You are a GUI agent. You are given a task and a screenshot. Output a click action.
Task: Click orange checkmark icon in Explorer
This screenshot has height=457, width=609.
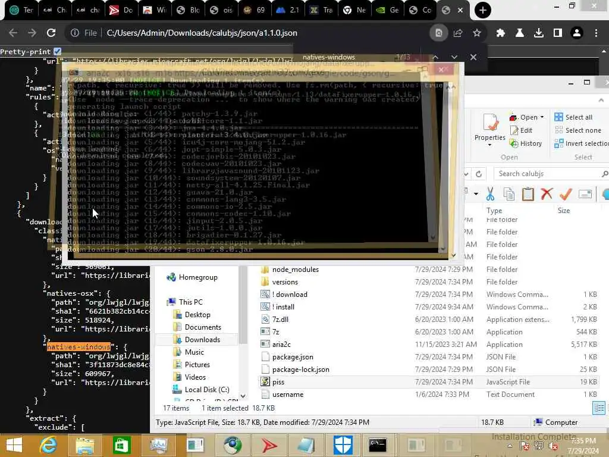(x=566, y=193)
